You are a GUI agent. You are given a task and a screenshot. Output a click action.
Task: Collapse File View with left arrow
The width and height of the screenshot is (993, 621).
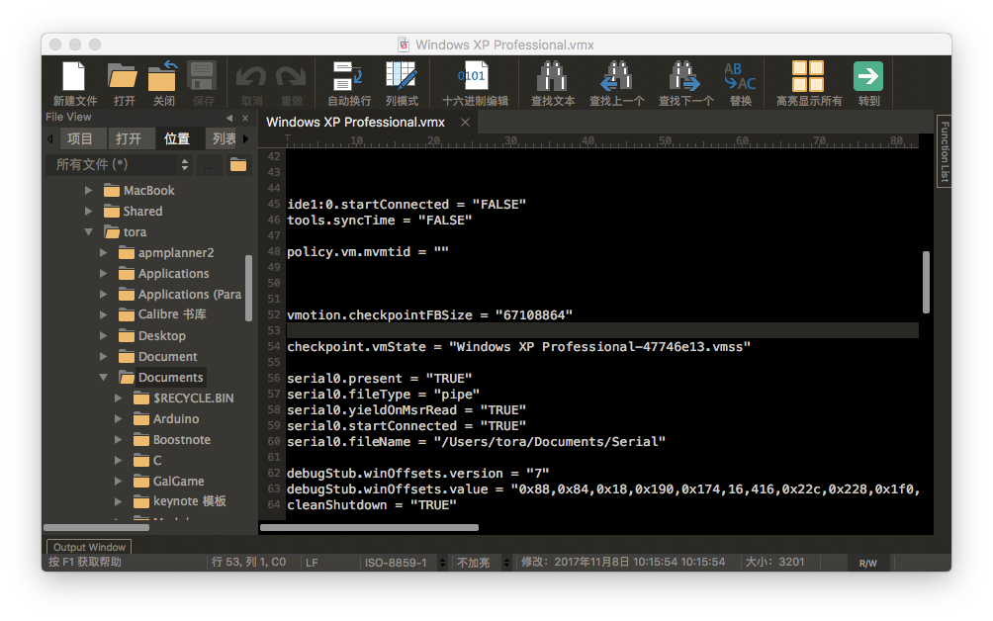point(229,118)
